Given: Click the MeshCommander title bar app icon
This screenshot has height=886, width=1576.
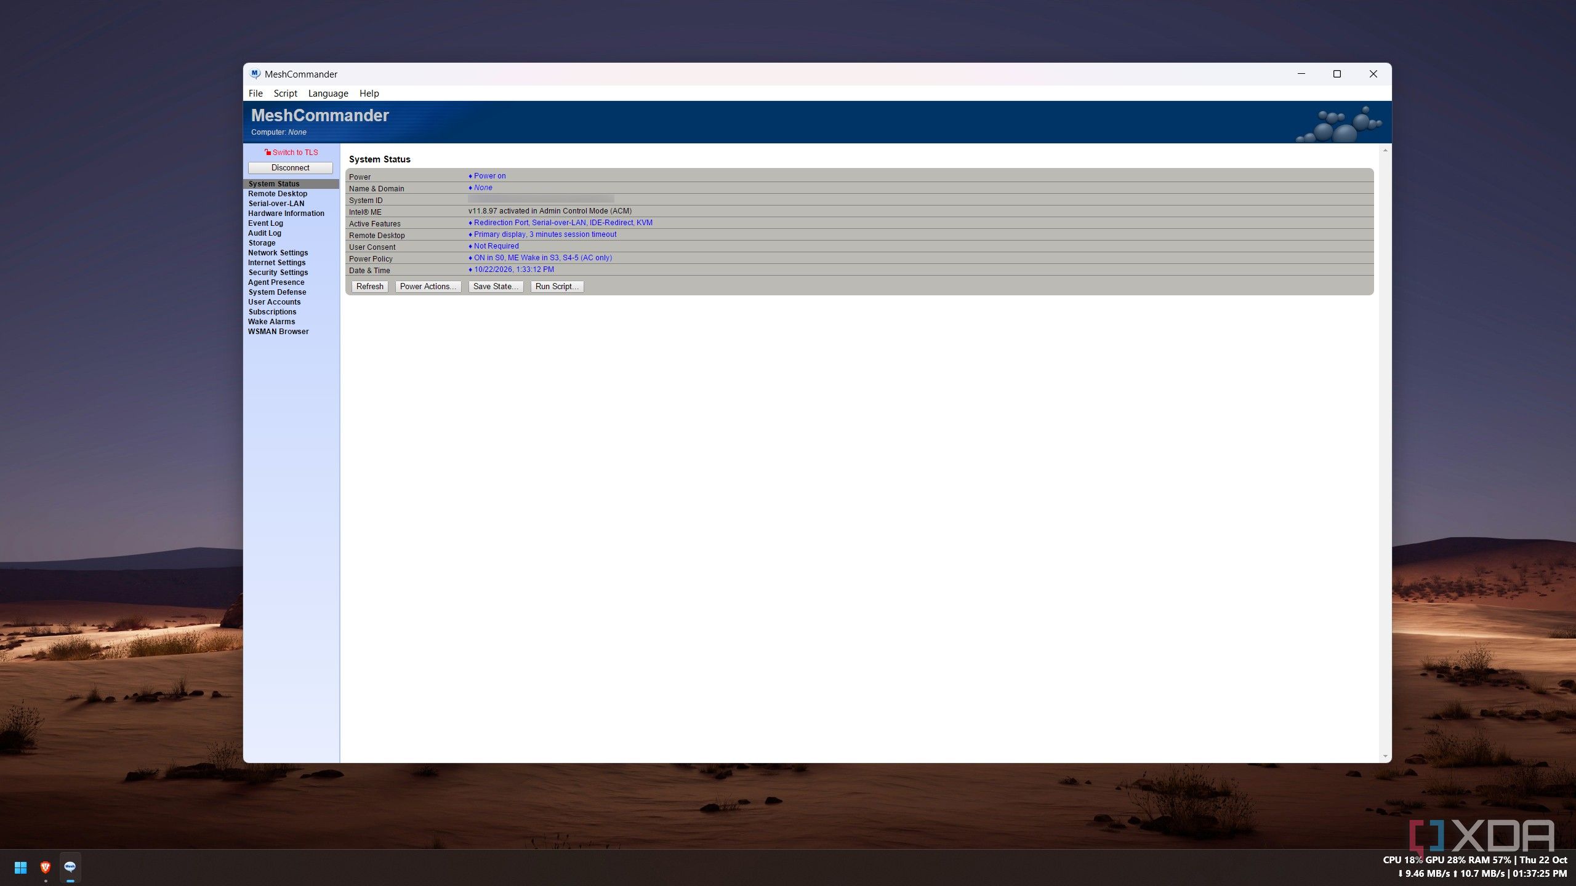Looking at the screenshot, I should click(255, 74).
